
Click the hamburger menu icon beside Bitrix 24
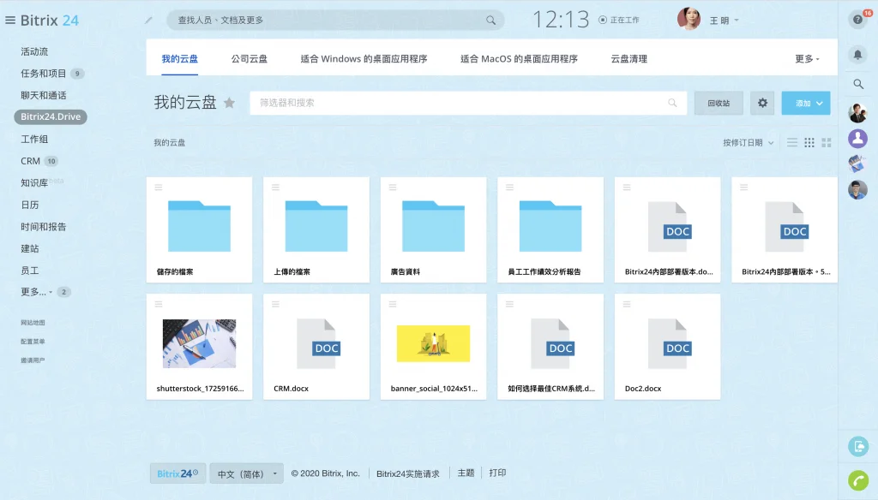[x=10, y=20]
